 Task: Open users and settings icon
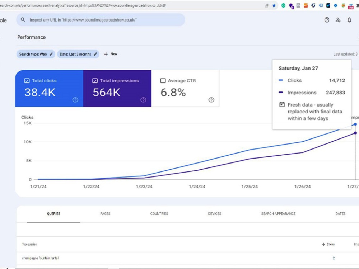[338, 20]
